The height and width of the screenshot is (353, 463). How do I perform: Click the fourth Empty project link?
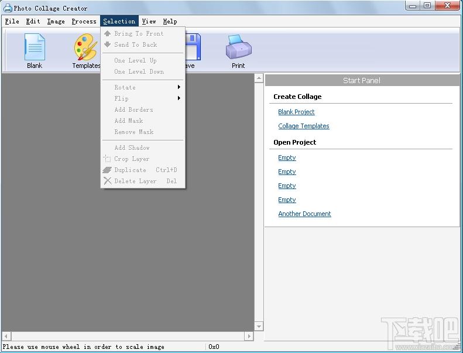(x=287, y=200)
